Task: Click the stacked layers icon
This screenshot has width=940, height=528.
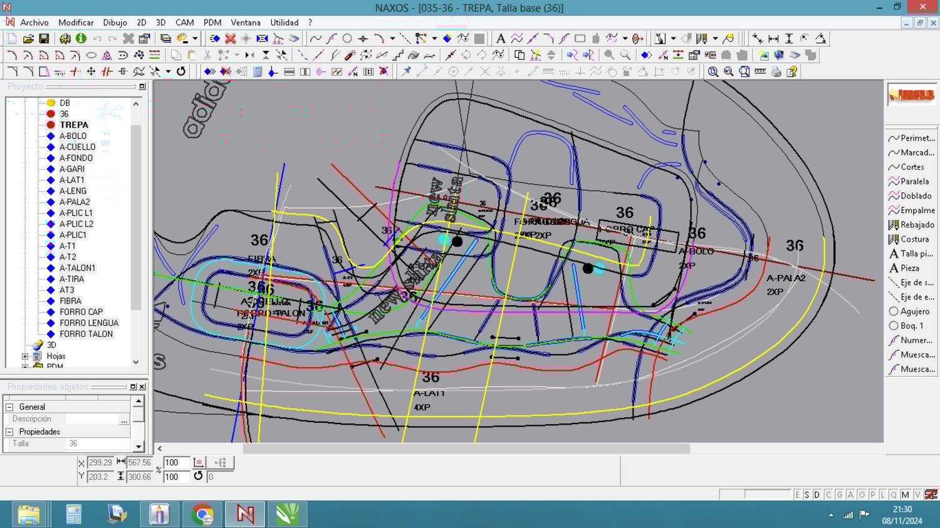Action: pyautogui.click(x=165, y=39)
